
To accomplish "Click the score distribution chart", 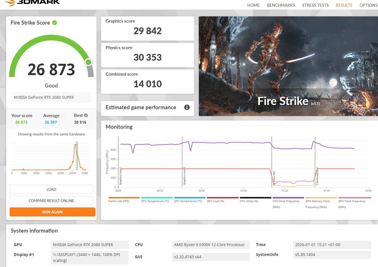I will pyautogui.click(x=51, y=157).
